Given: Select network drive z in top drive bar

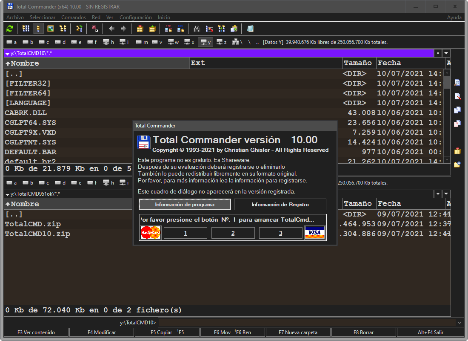Looking at the screenshot, I should 222,42.
